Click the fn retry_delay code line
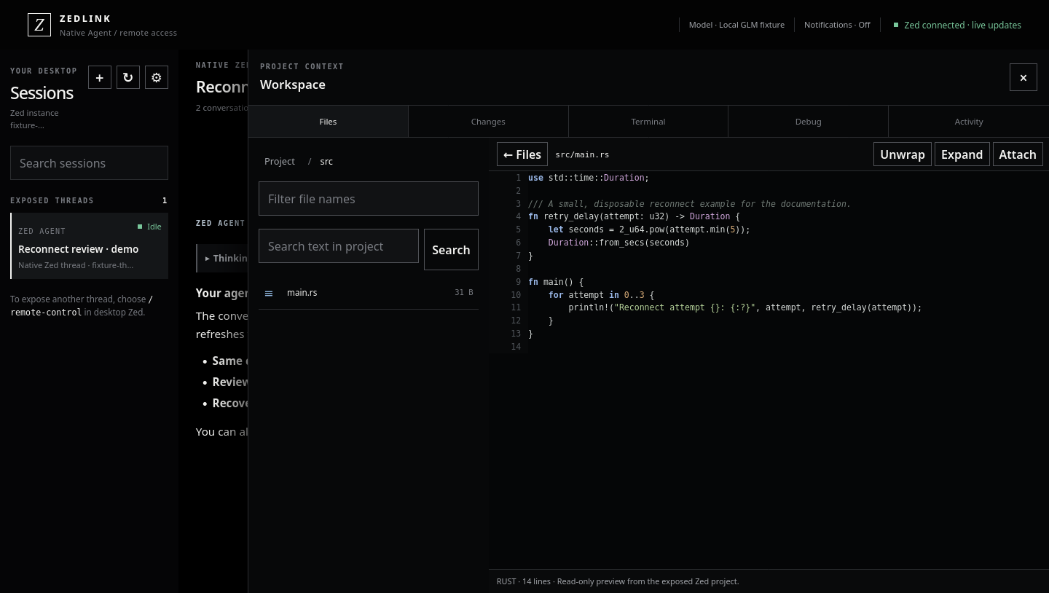1049x593 pixels. coord(634,216)
